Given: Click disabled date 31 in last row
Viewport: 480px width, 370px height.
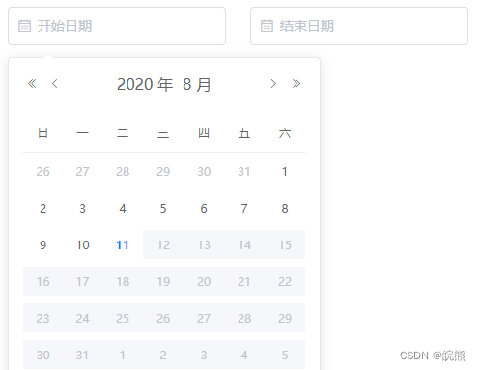Looking at the screenshot, I should pos(83,356).
